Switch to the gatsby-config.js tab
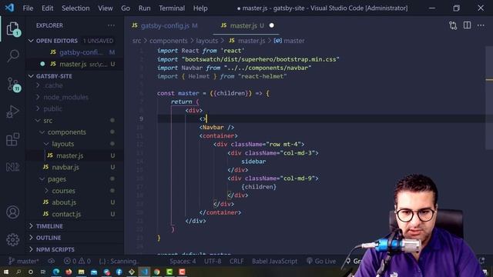 164,25
